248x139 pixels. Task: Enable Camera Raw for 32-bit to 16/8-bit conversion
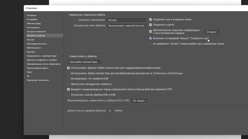pos(68,73)
